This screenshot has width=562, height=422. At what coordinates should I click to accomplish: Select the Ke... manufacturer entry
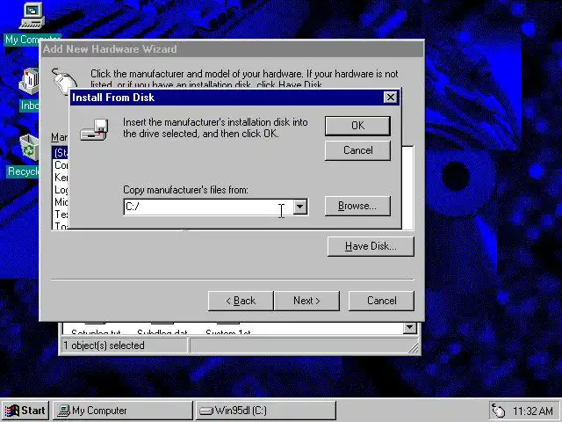click(61, 178)
